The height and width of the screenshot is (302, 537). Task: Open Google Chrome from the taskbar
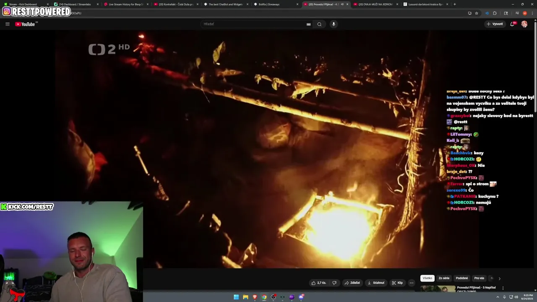coord(264,297)
